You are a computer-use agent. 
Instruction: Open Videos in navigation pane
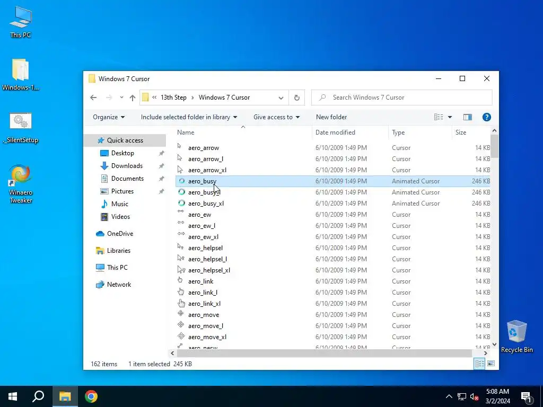point(120,217)
